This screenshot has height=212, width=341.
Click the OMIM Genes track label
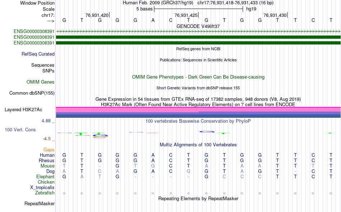pyautogui.click(x=41, y=82)
